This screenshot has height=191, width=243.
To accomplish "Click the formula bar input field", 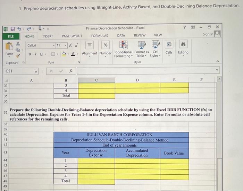I will click(x=148, y=70).
